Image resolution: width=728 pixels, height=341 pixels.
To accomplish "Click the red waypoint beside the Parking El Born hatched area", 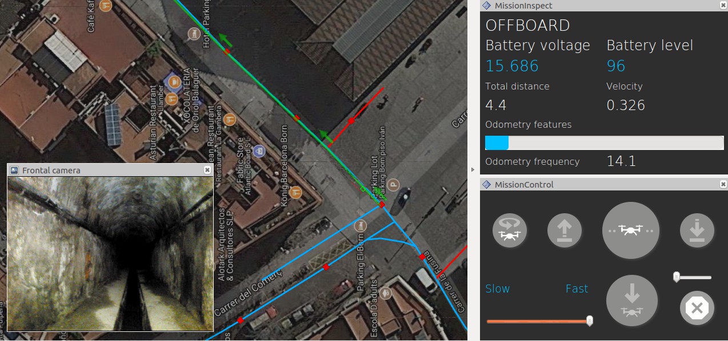I will (326, 267).
